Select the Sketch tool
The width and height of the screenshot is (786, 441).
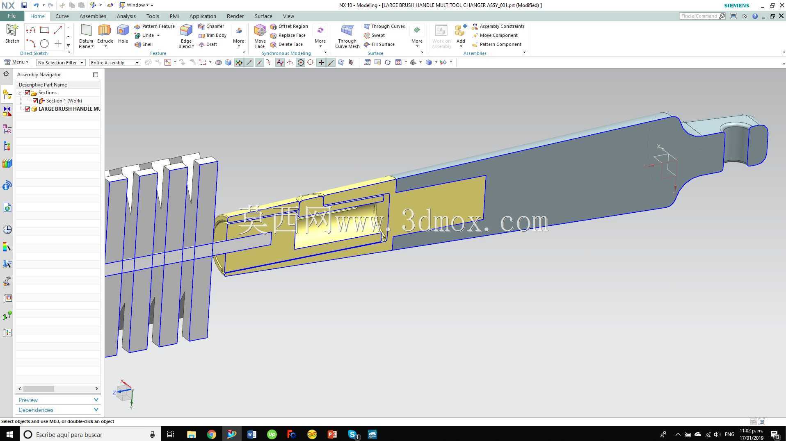(x=12, y=33)
